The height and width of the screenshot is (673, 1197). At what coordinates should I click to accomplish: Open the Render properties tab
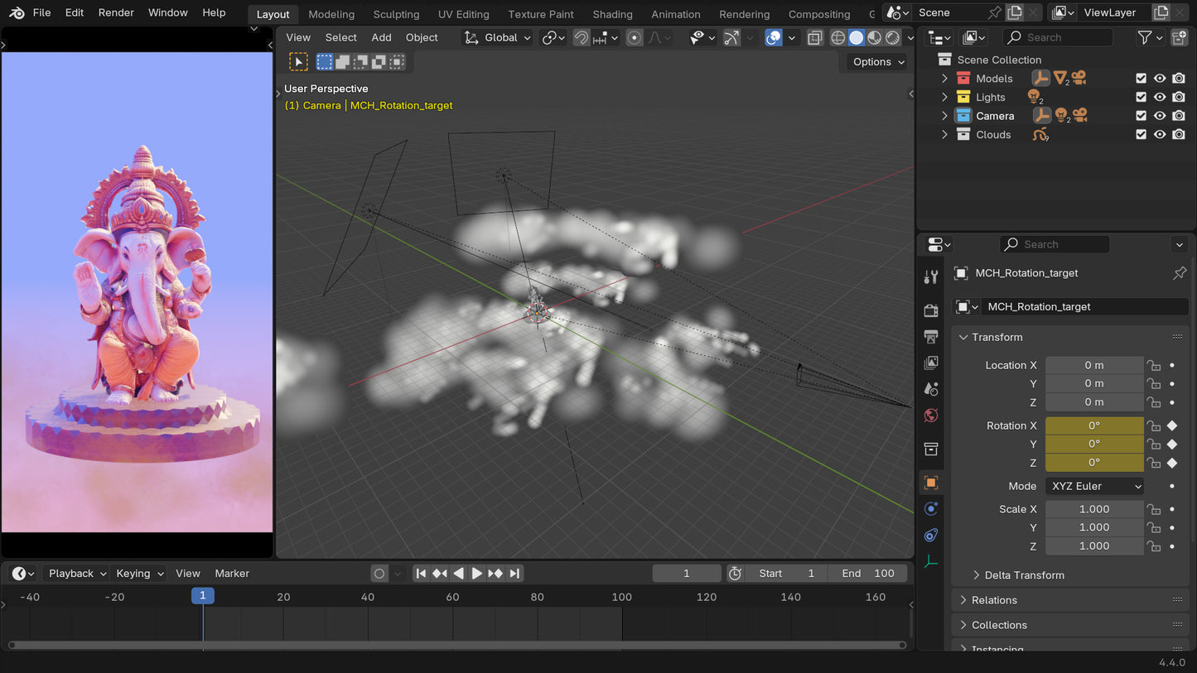coord(931,310)
